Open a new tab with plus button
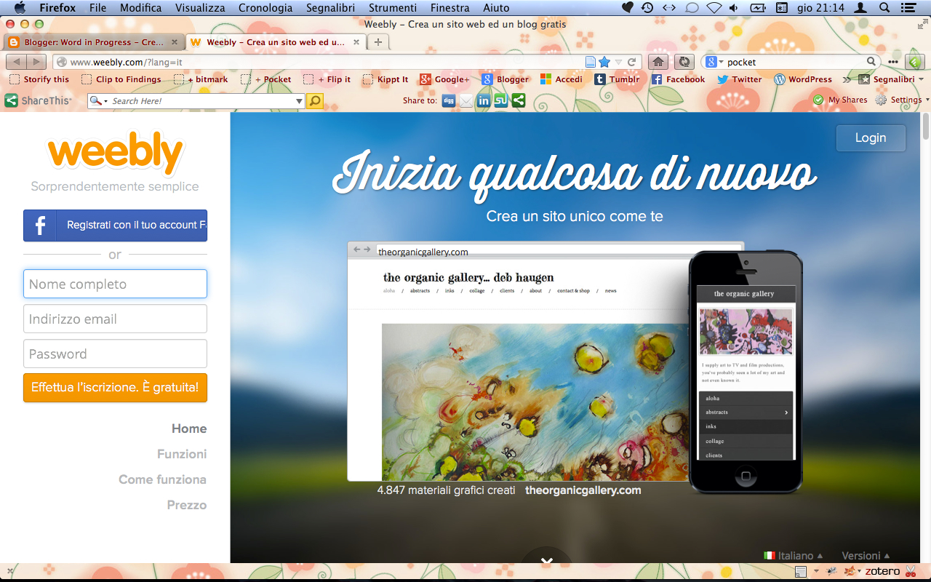 click(377, 42)
